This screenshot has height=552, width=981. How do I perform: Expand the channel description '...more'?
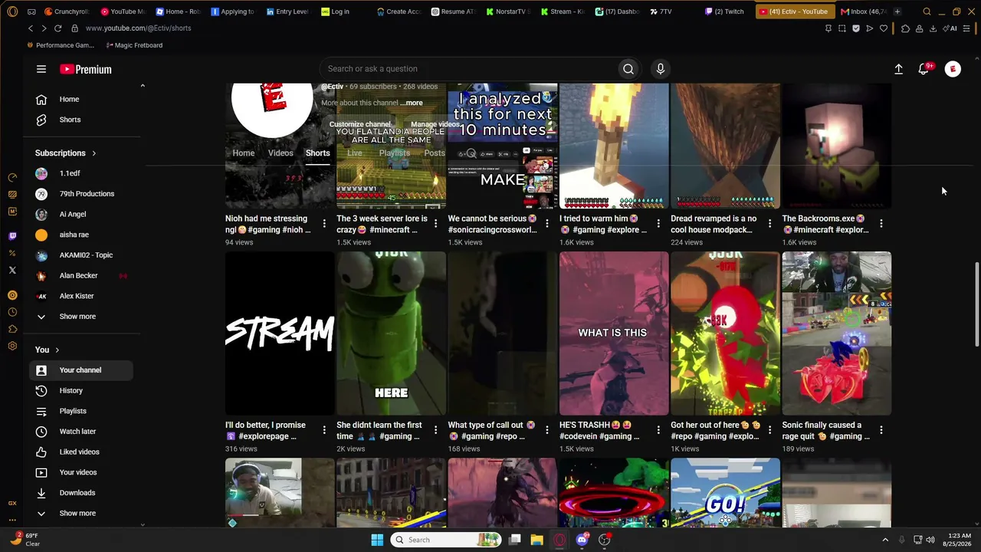(x=412, y=103)
